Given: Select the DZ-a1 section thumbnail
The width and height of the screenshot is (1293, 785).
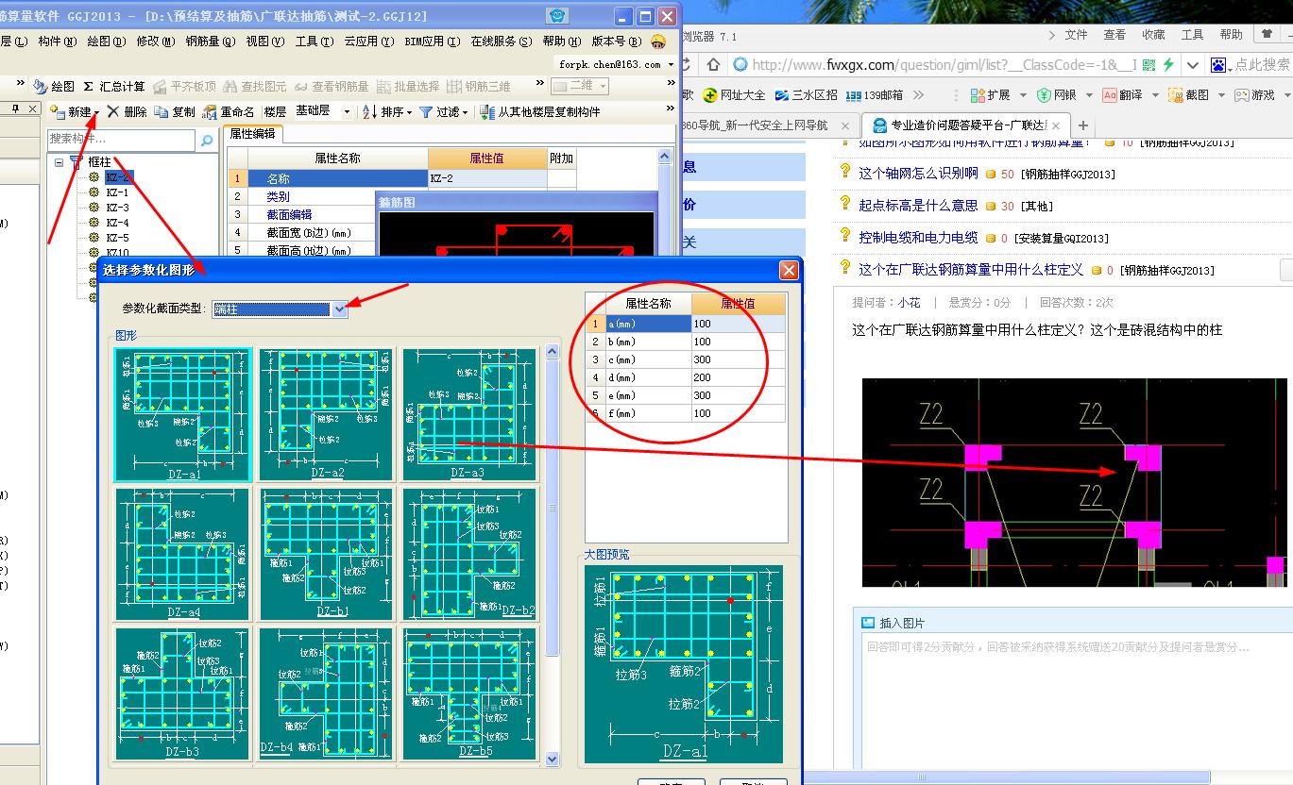Looking at the screenshot, I should [x=183, y=414].
